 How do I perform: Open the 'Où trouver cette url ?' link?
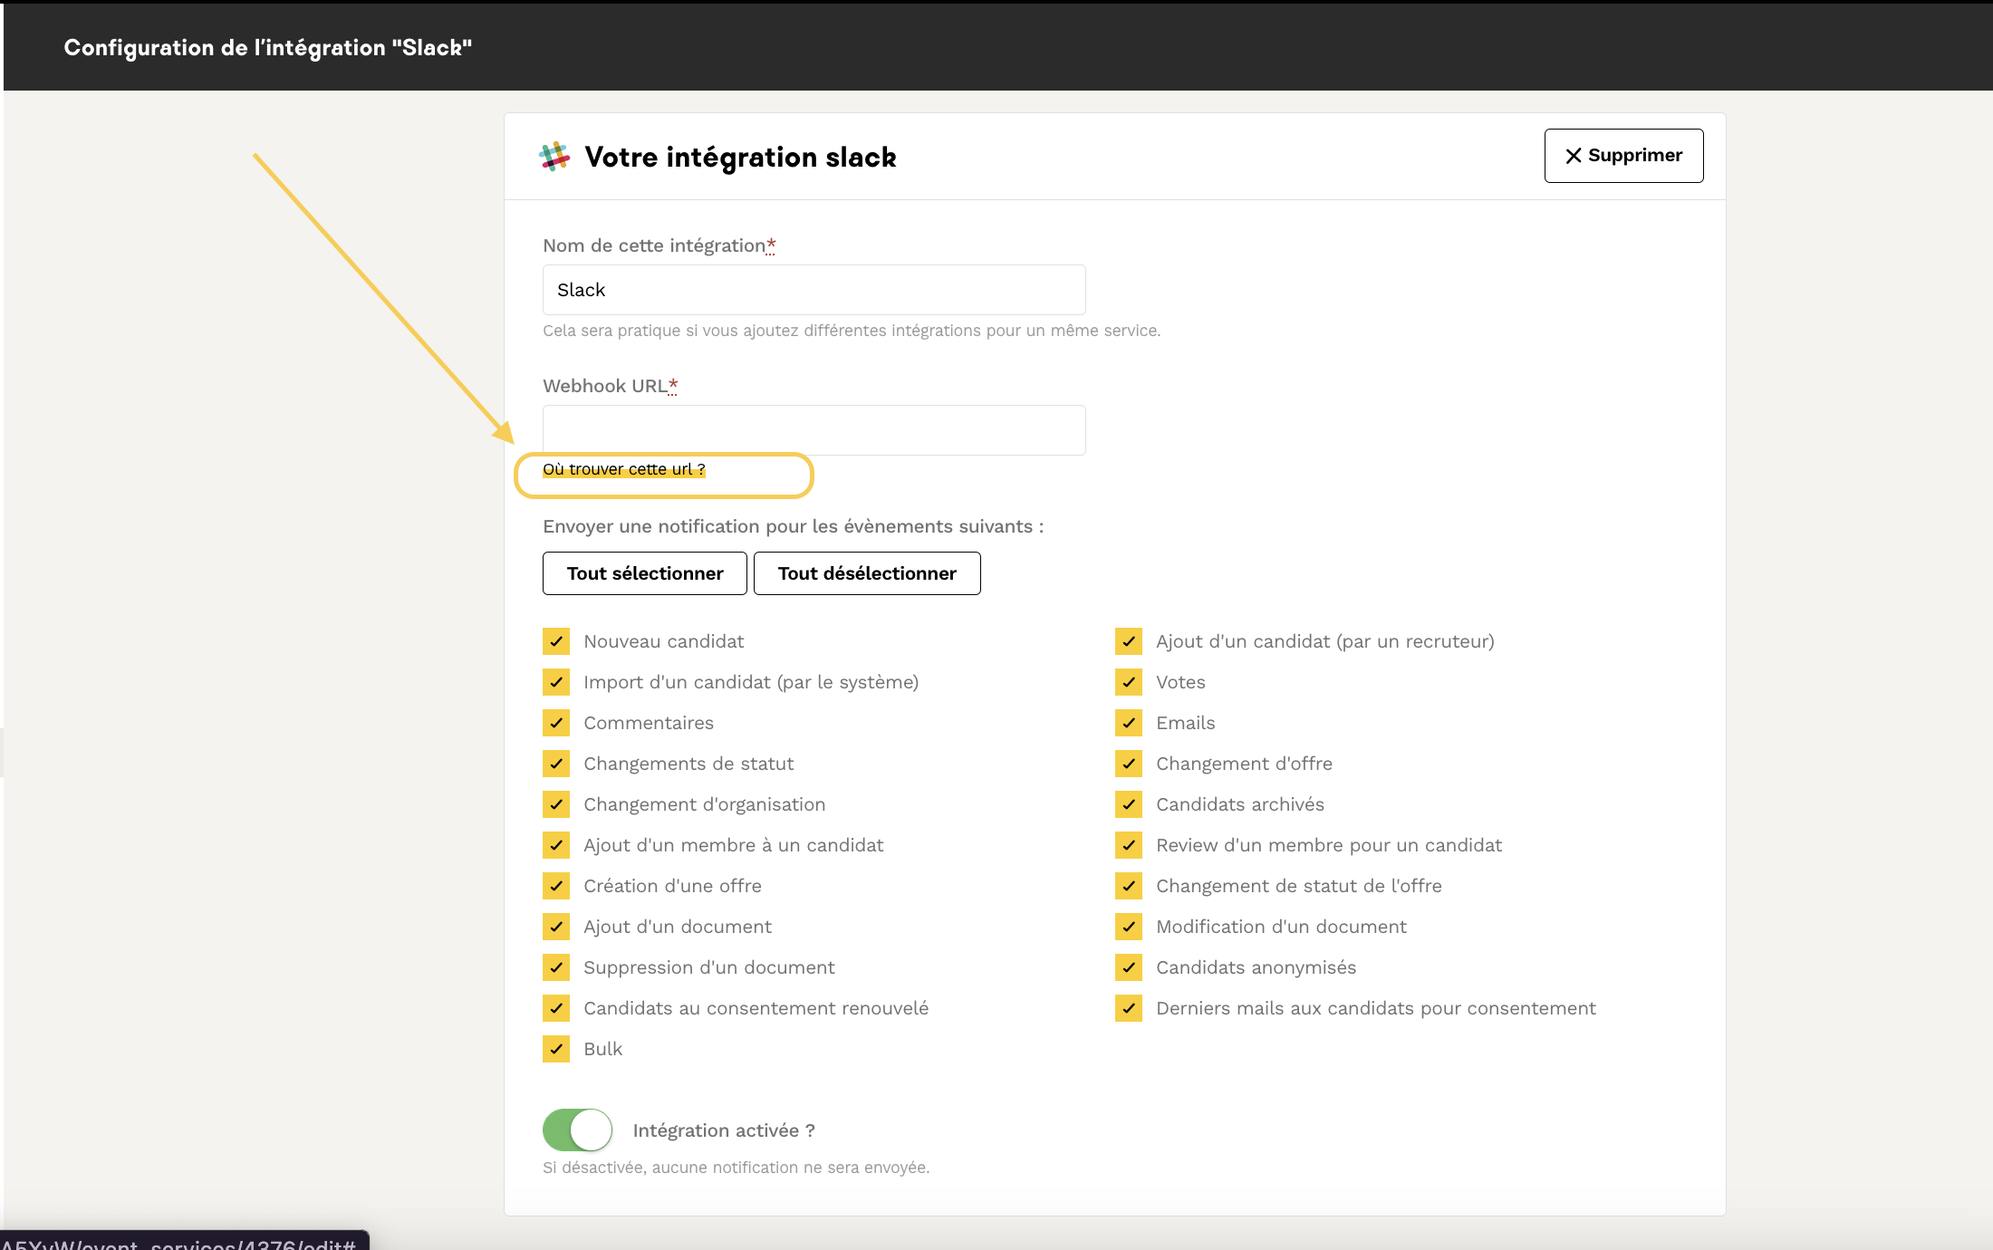[624, 469]
